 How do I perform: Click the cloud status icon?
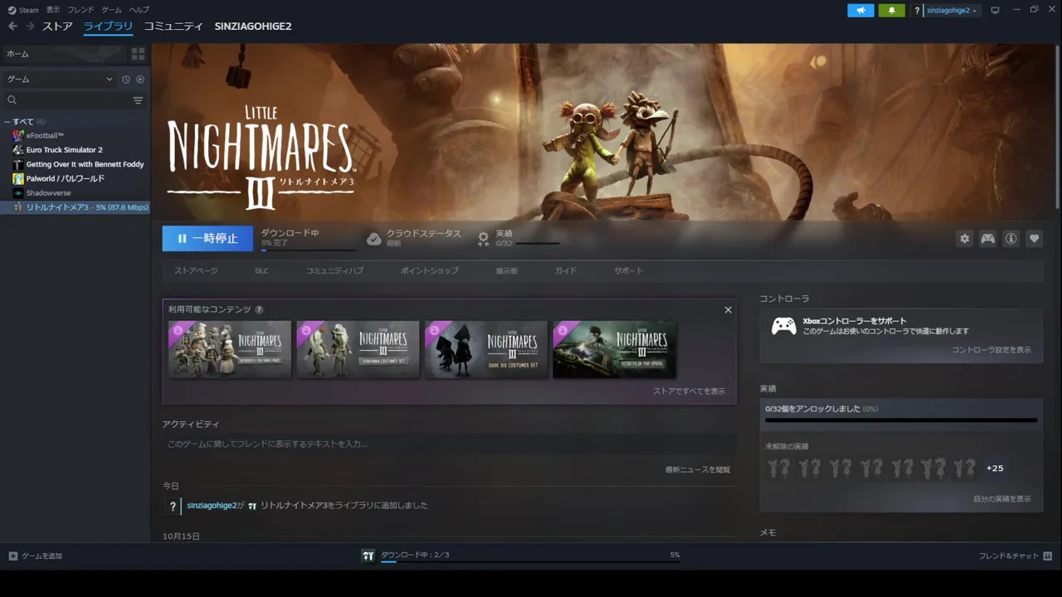point(374,239)
